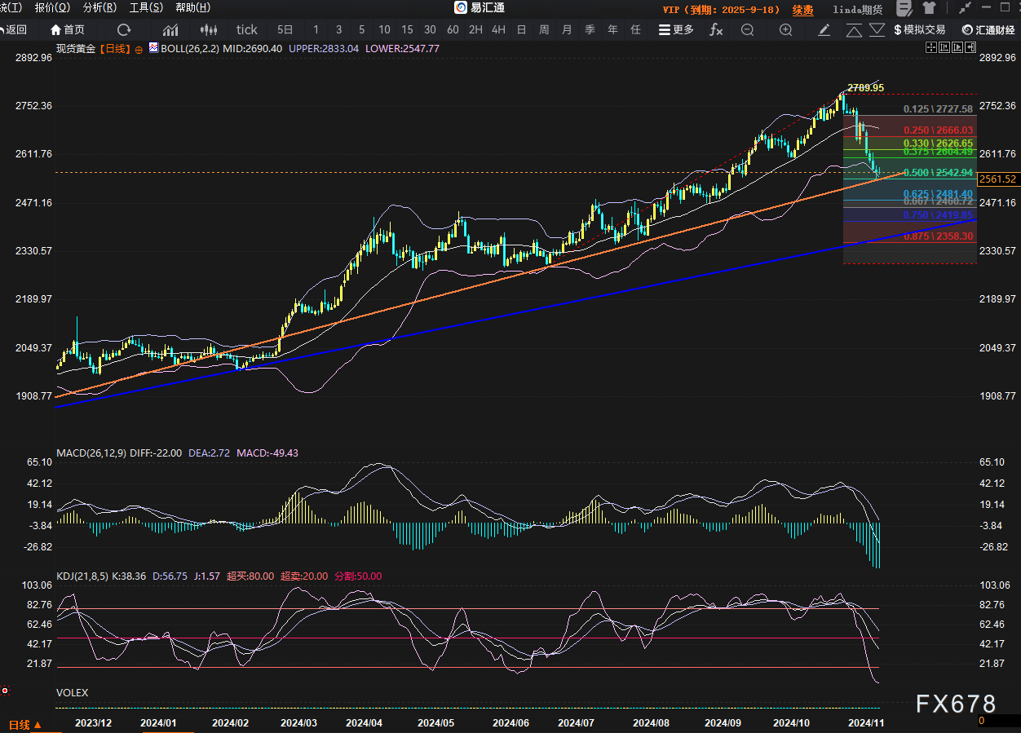
Task: Toggle the weekly (周) timeframe
Action: [x=544, y=29]
